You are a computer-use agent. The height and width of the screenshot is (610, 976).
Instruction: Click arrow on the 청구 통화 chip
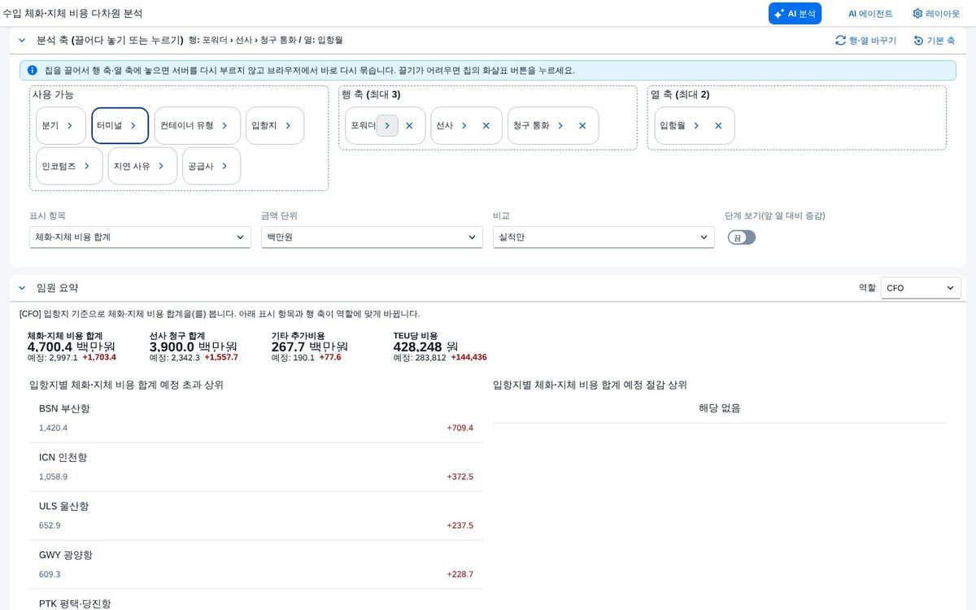560,126
